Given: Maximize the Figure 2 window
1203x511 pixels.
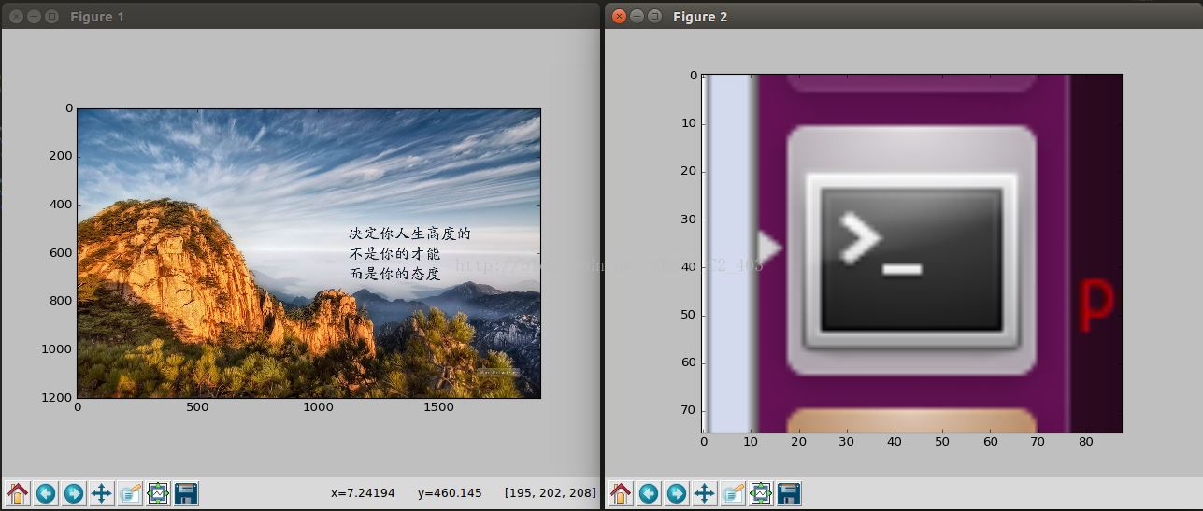Looking at the screenshot, I should [654, 17].
